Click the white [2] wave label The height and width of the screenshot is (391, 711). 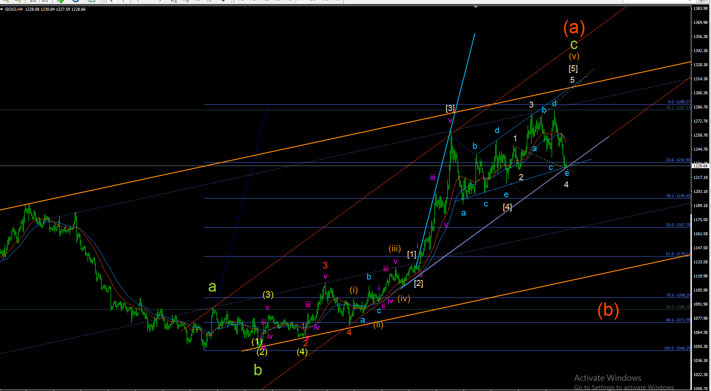tap(418, 283)
